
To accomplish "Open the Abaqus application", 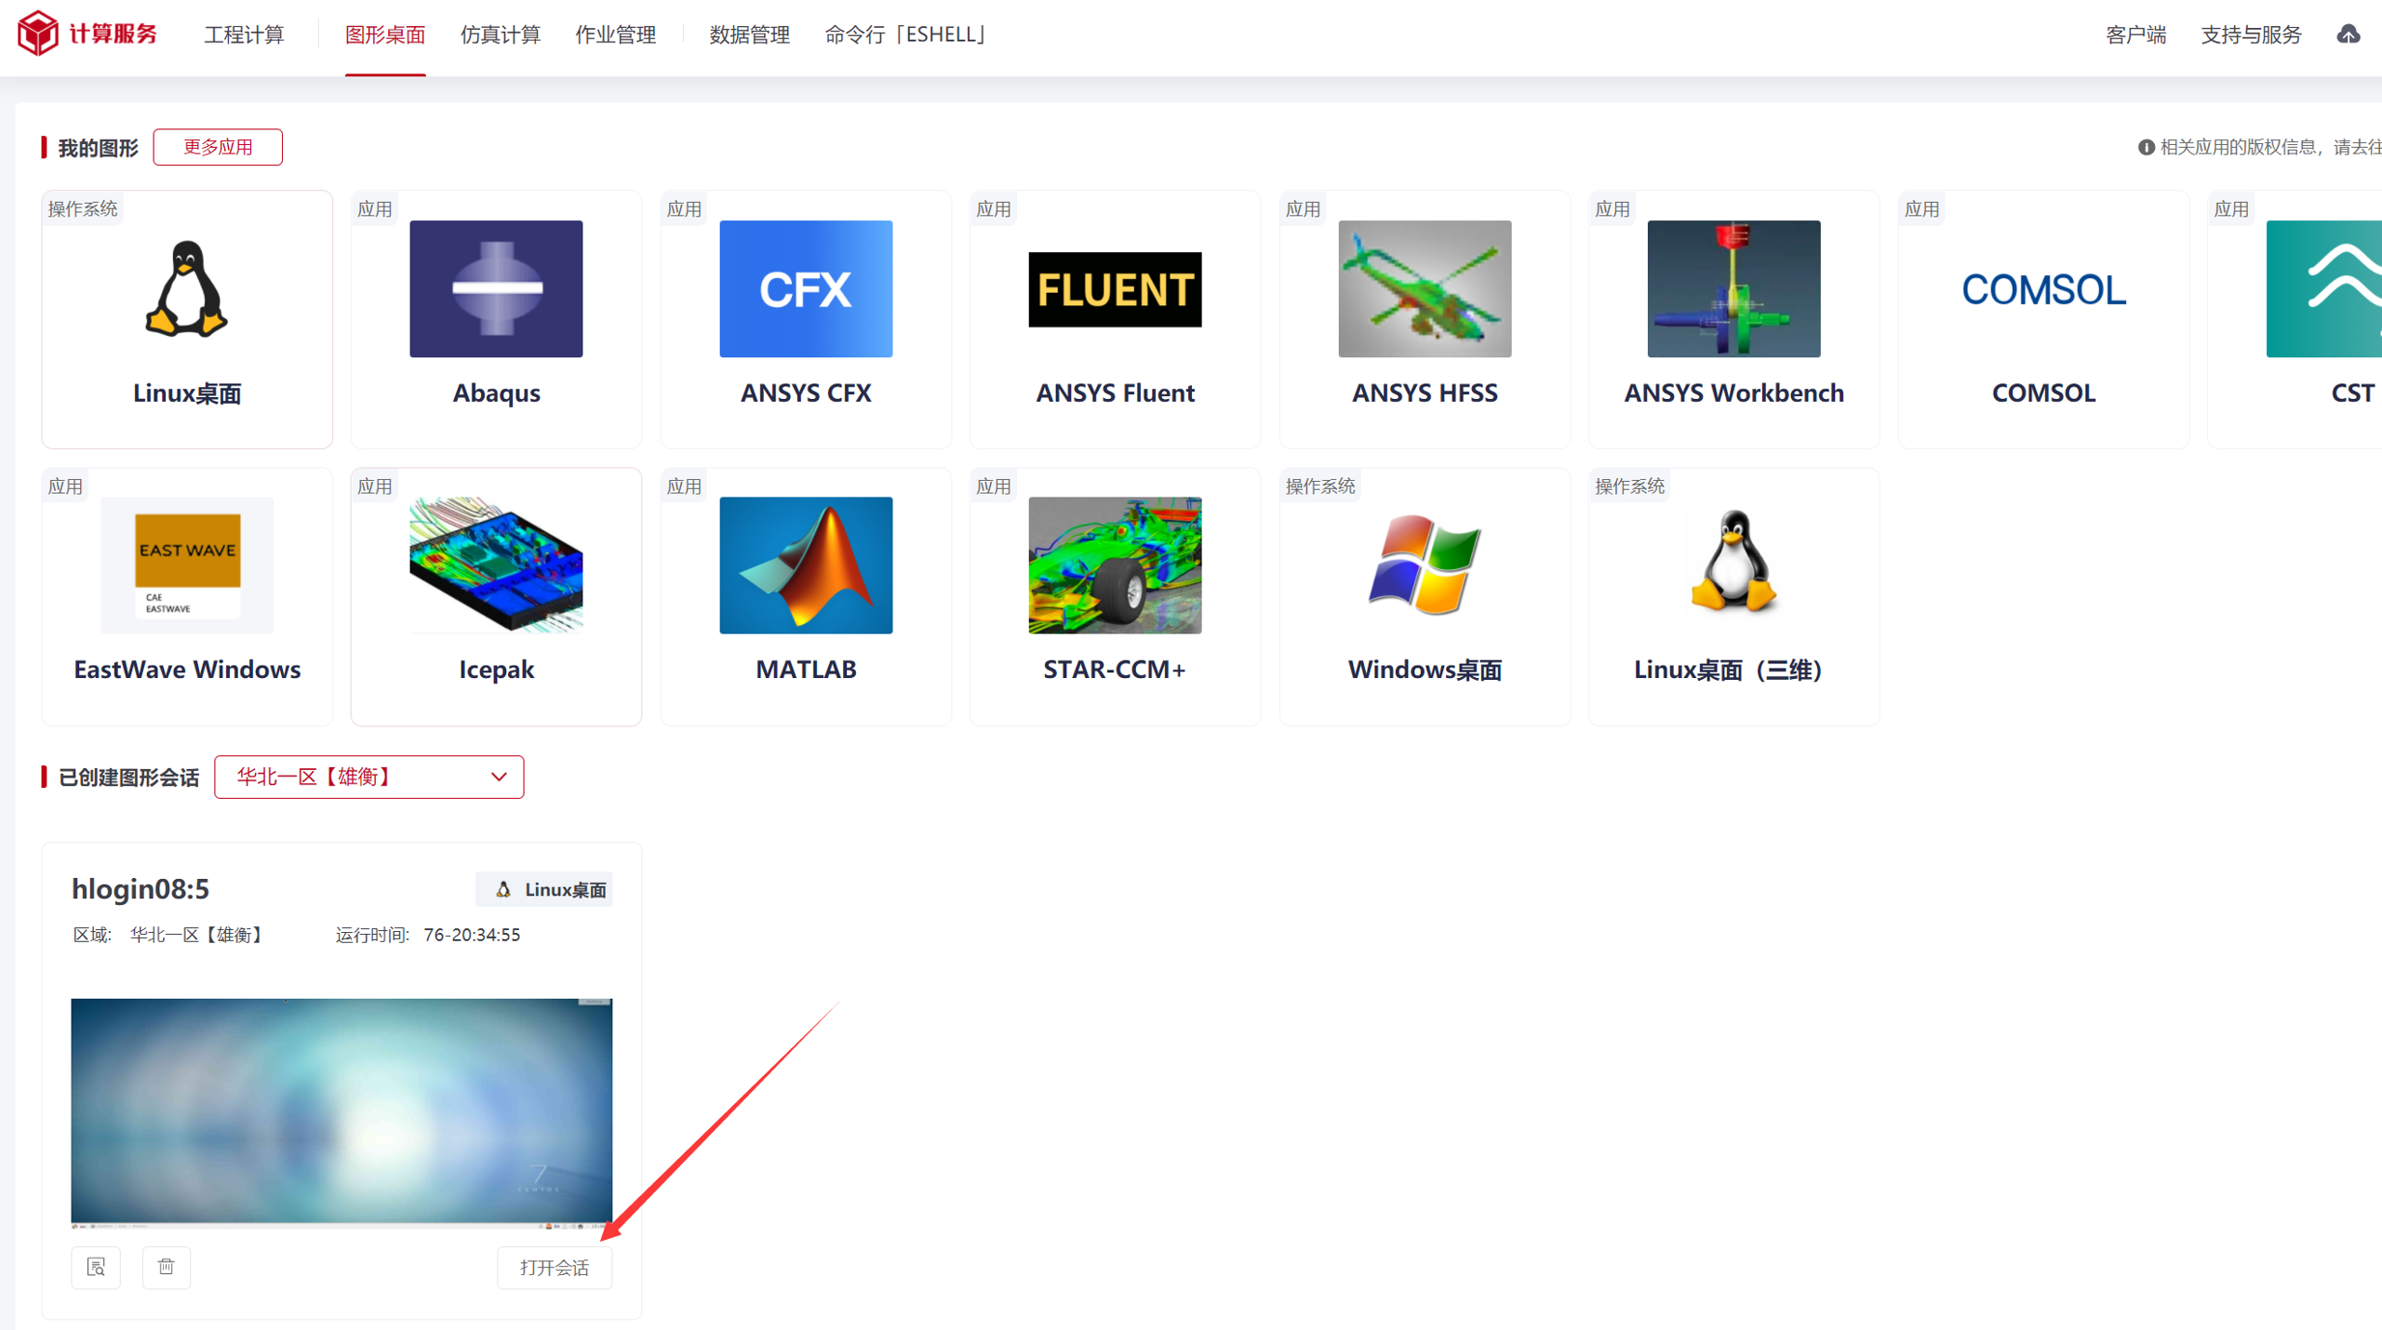I will [x=496, y=319].
